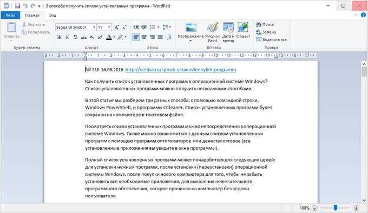Screen dimensions: 368x213
Task: Toggle bold formatting (Ж)
Action: (60, 37)
